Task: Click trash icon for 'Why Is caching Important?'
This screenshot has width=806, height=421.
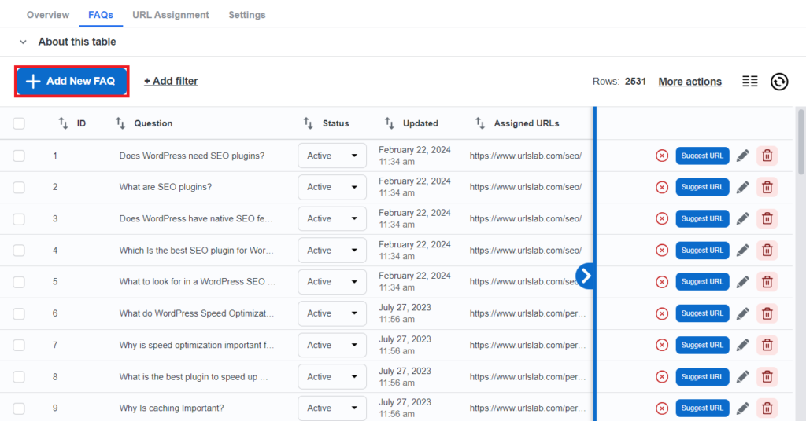Action: point(767,408)
